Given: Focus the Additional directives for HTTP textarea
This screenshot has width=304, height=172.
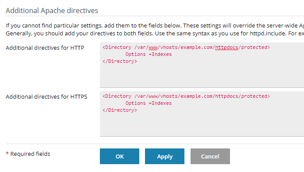Looking at the screenshot, I should pyautogui.click(x=202, y=65).
